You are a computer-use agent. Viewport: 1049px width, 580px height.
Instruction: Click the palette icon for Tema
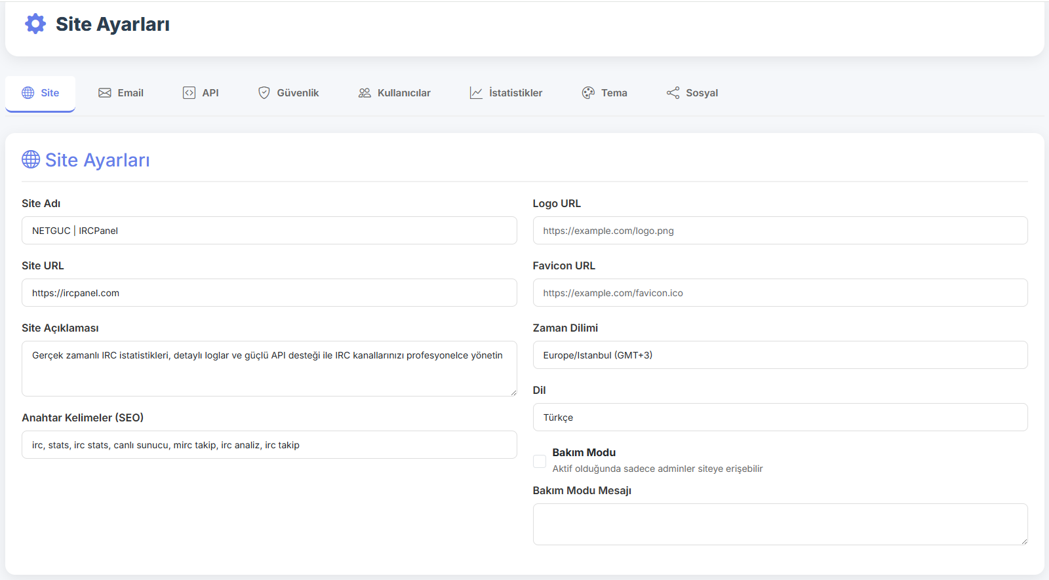[588, 93]
